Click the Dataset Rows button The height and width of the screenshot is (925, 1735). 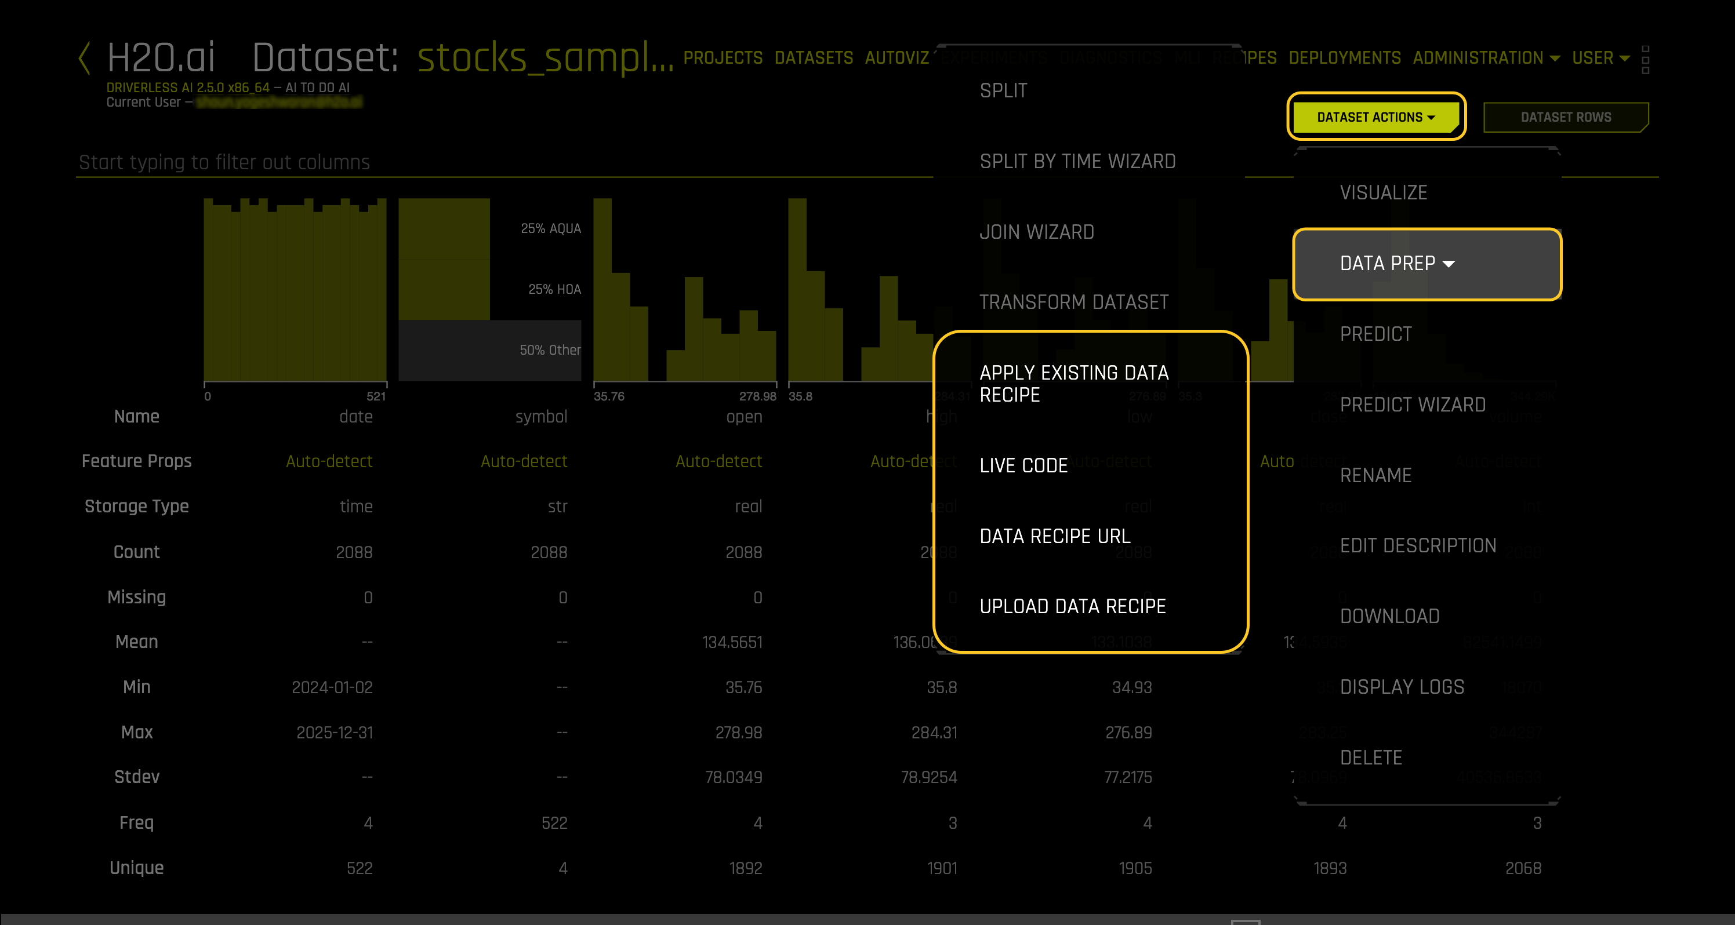point(1566,117)
